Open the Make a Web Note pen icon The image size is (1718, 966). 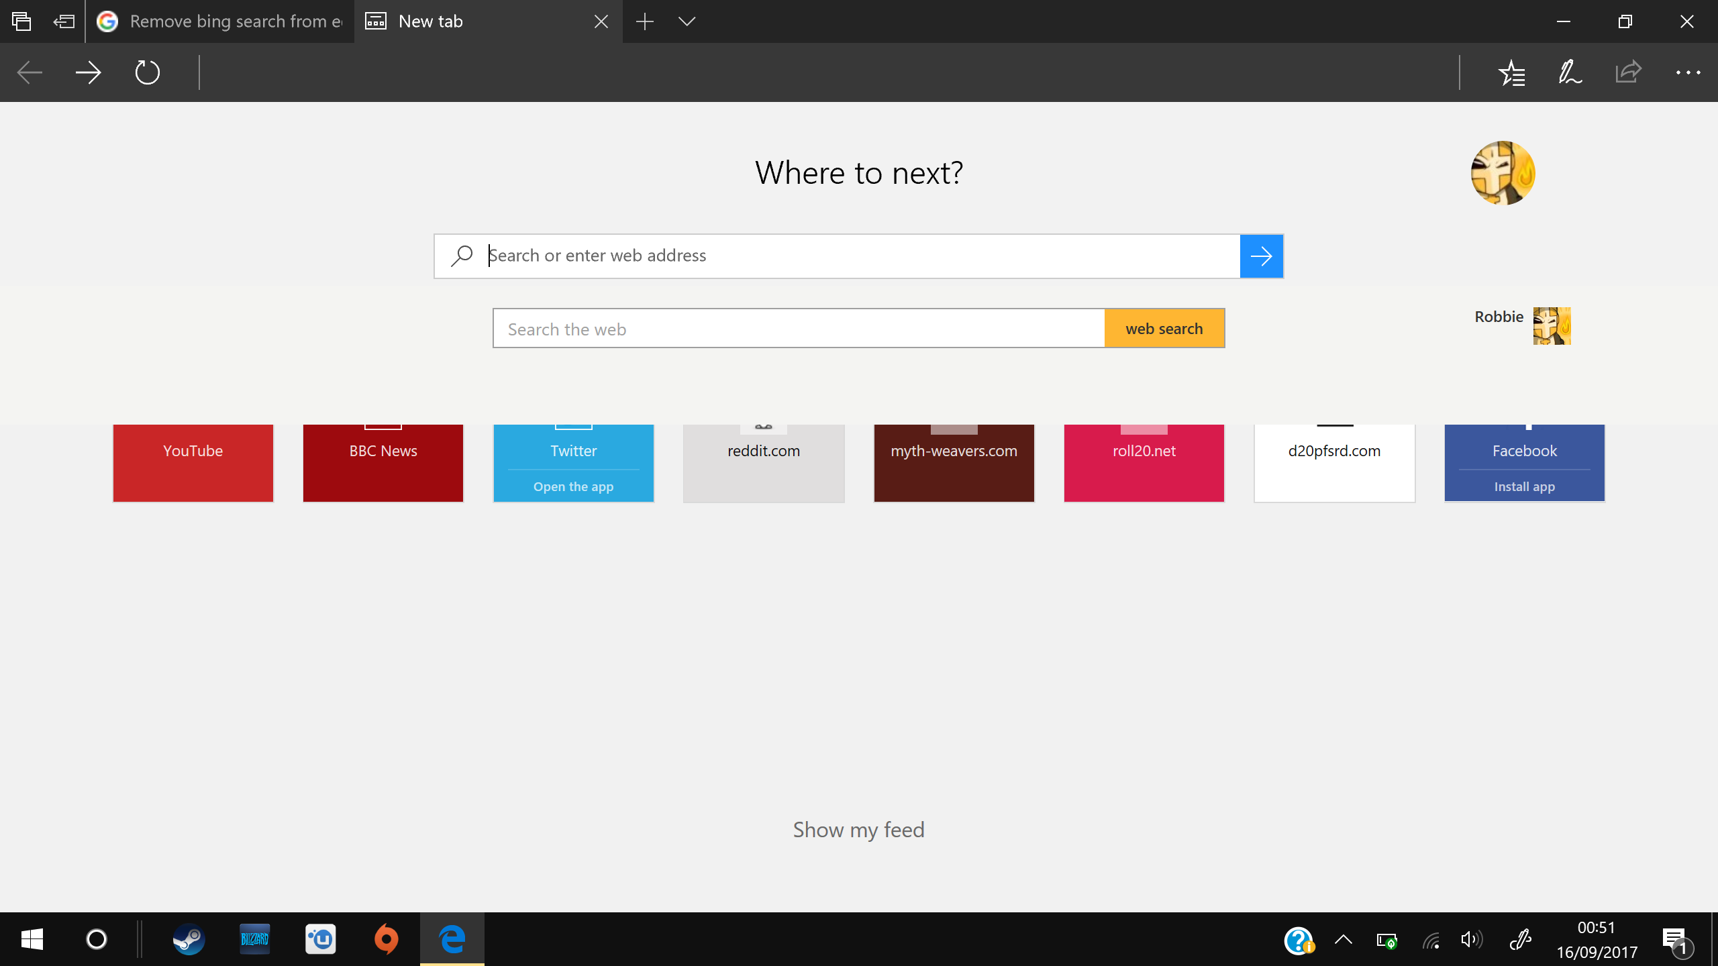click(1570, 73)
